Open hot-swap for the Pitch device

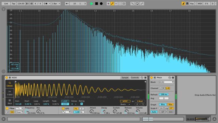pyautogui.click(x=170, y=78)
